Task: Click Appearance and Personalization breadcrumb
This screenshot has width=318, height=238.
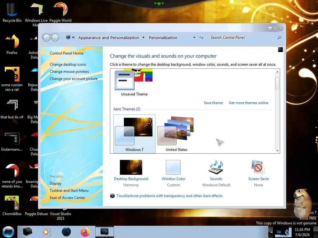Action: pyautogui.click(x=108, y=37)
